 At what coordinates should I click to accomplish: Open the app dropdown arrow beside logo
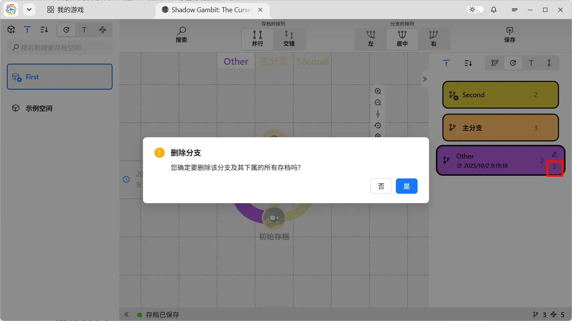[29, 10]
